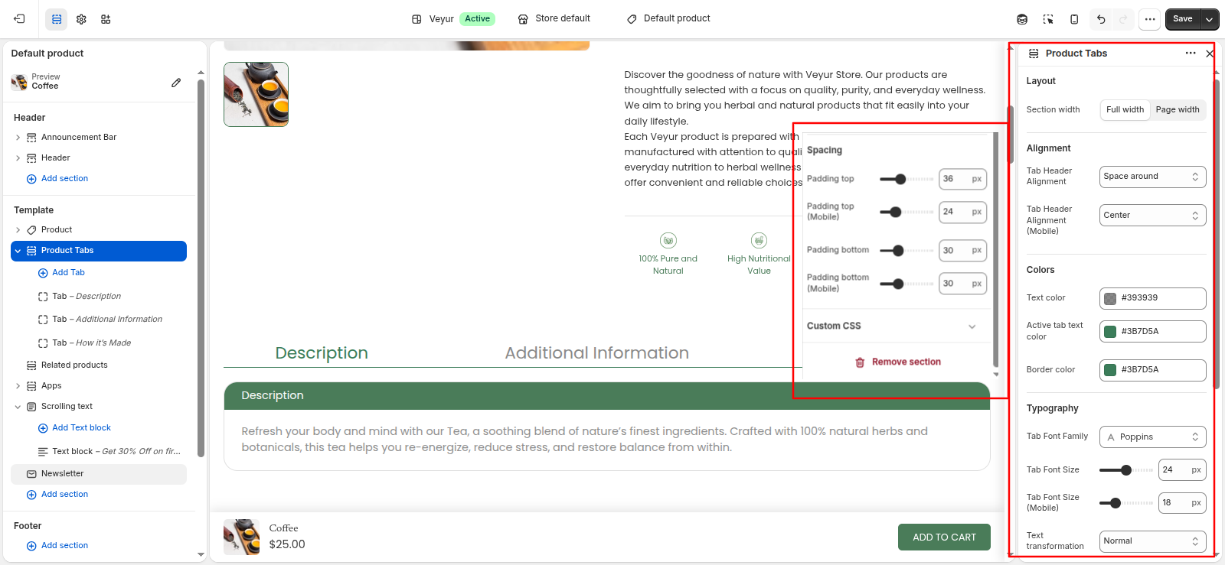The height and width of the screenshot is (565, 1225).
Task: Click the Tab – Description block icon
Action: point(43,297)
